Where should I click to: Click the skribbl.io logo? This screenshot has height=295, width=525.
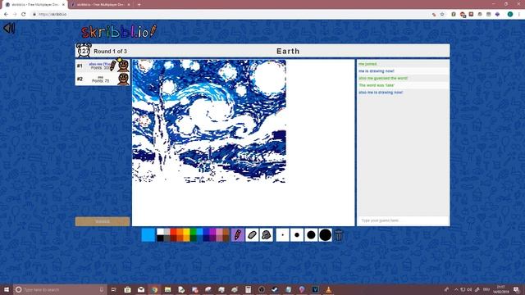pyautogui.click(x=118, y=31)
